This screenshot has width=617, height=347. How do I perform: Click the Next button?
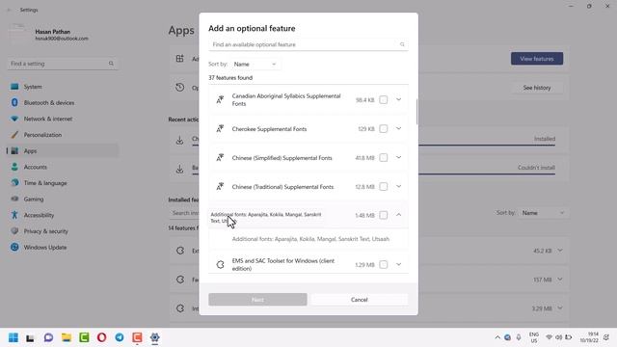coord(257,300)
